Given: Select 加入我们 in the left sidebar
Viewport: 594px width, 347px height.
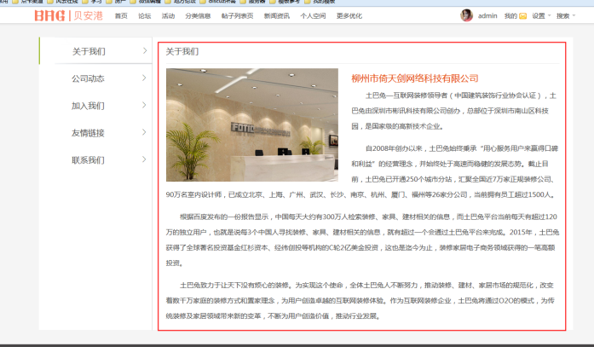Looking at the screenshot, I should pyautogui.click(x=88, y=106).
